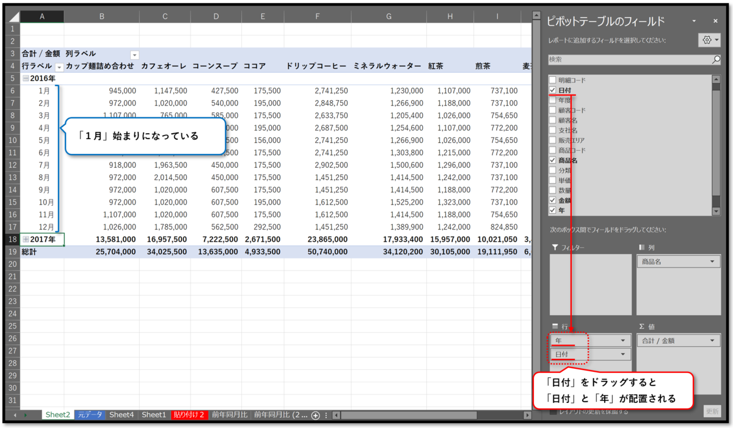Viewport: 733px width, 428px height.
Task: Click the magnifier icon in field search
Action: (716, 60)
